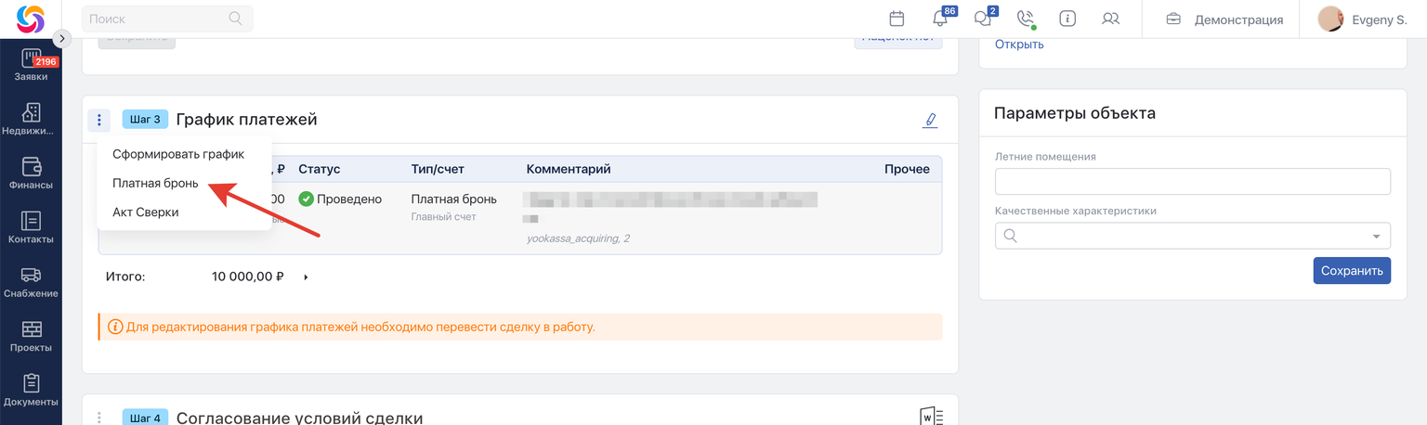Click the Летние помещения input field
This screenshot has height=425, width=1427.
point(1192,181)
